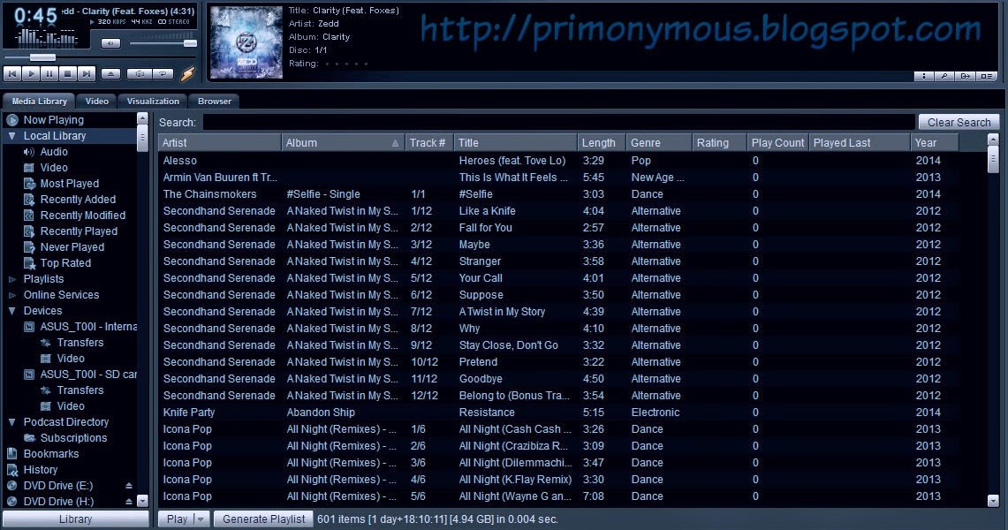Open Transfers under the ASUS_T00I Internal device
The image size is (1008, 530).
click(x=80, y=343)
